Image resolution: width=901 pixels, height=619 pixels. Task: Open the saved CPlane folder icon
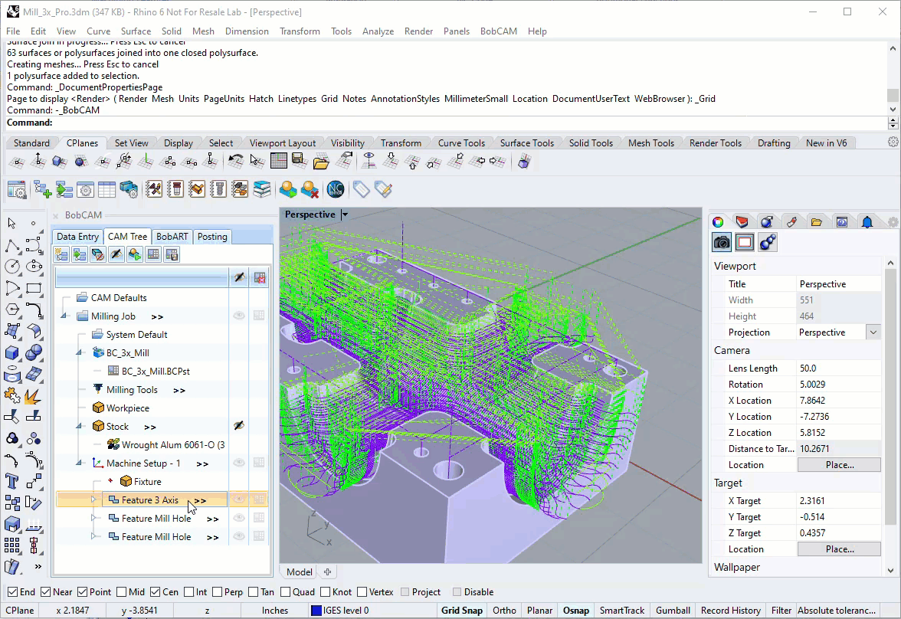click(x=320, y=162)
